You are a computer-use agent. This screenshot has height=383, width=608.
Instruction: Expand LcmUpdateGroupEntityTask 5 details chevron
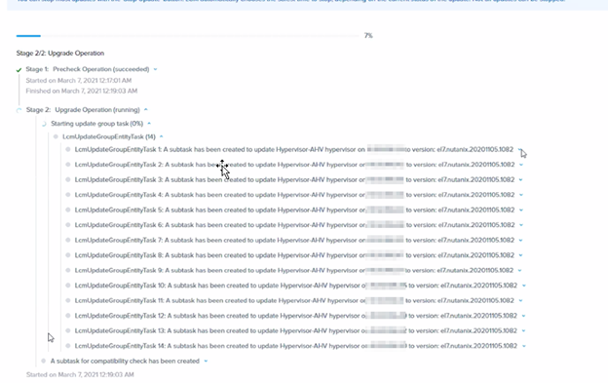pos(521,211)
